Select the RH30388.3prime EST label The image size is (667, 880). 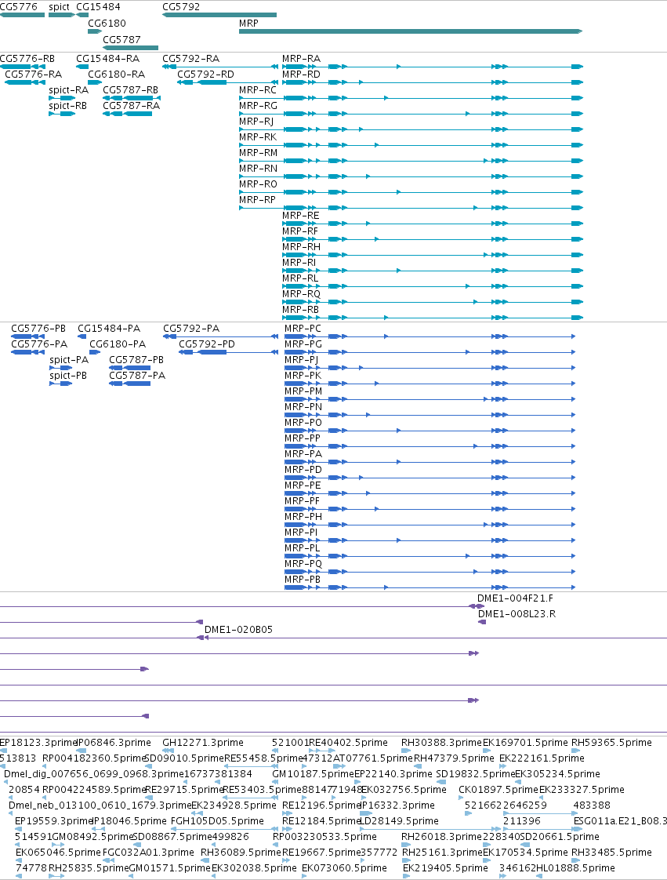pyautogui.click(x=441, y=743)
